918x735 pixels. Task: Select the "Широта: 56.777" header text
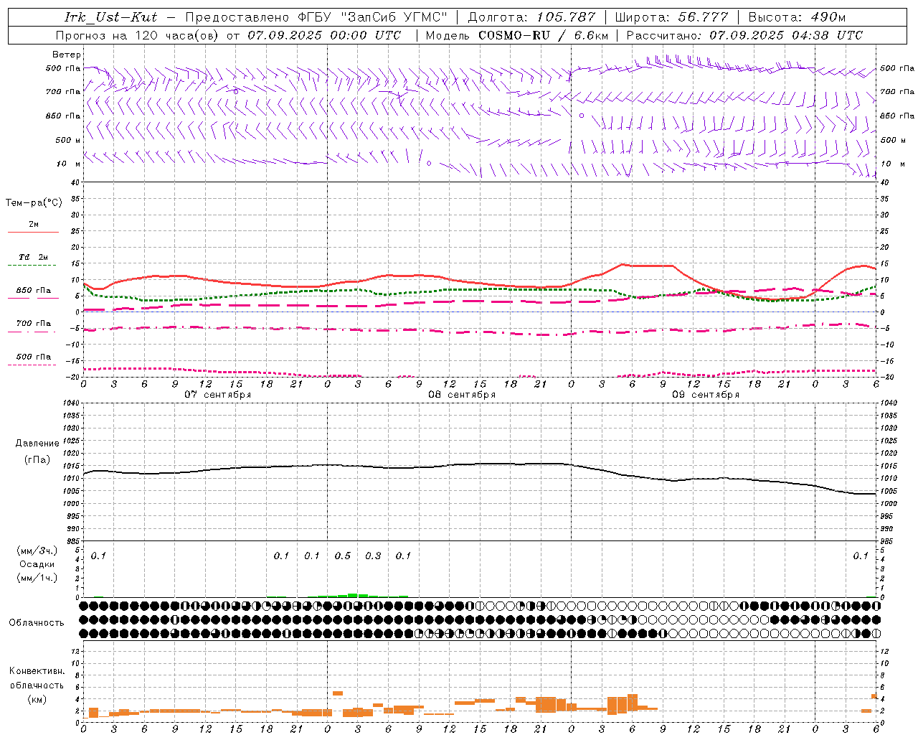coord(671,17)
